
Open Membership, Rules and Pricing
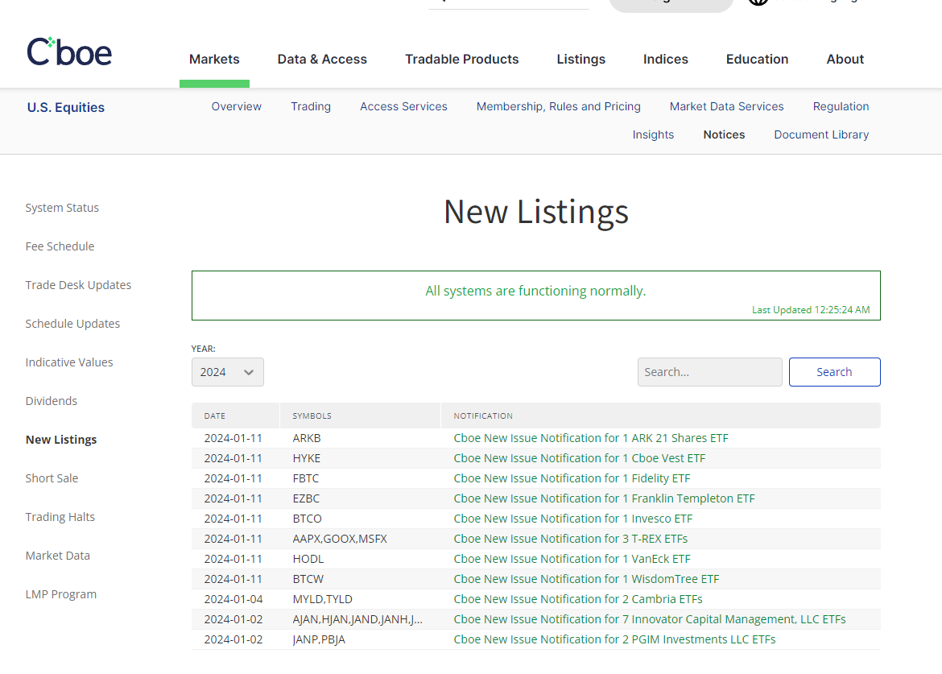tap(559, 106)
